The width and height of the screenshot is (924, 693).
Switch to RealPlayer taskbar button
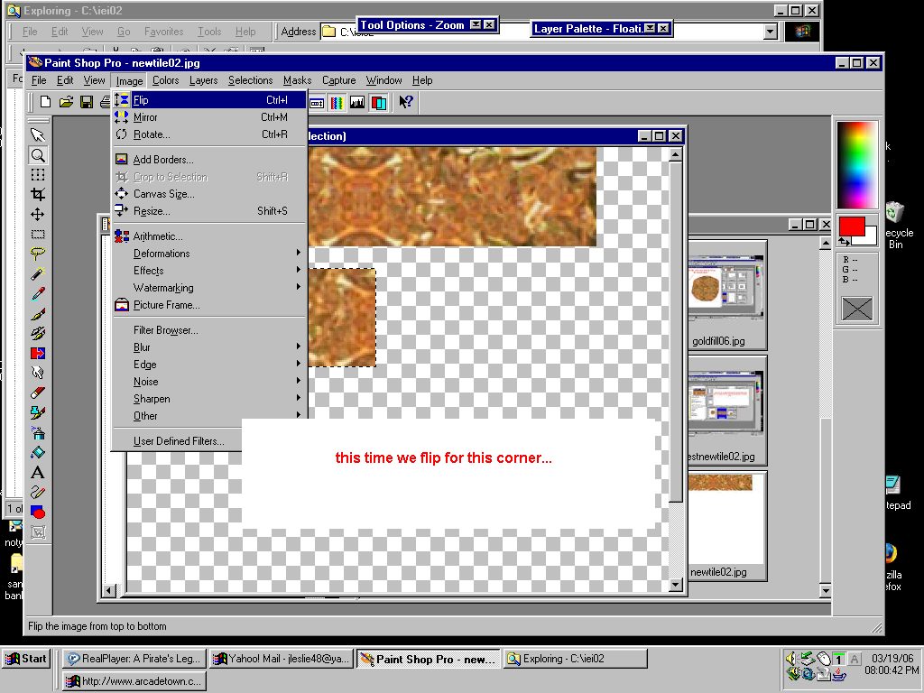click(134, 659)
